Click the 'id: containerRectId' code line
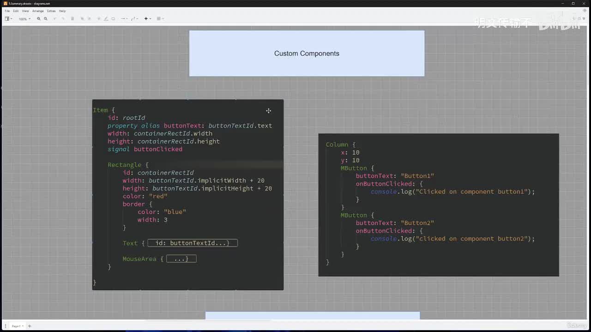591x332 pixels. point(158,173)
